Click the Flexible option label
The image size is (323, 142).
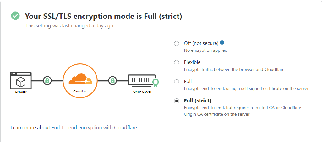point(192,62)
